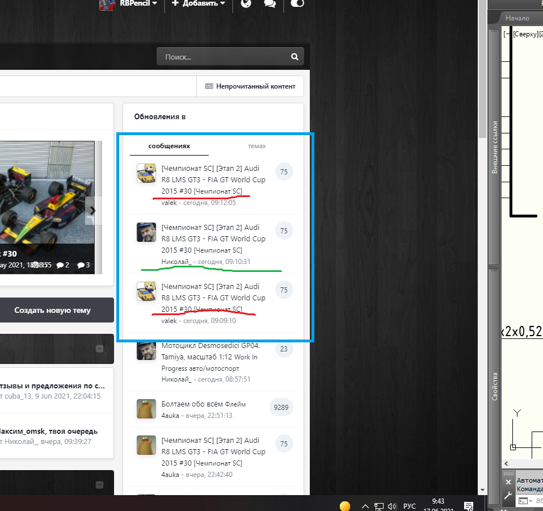Open the Непрочитанный контент link
The width and height of the screenshot is (543, 511).
tap(250, 86)
